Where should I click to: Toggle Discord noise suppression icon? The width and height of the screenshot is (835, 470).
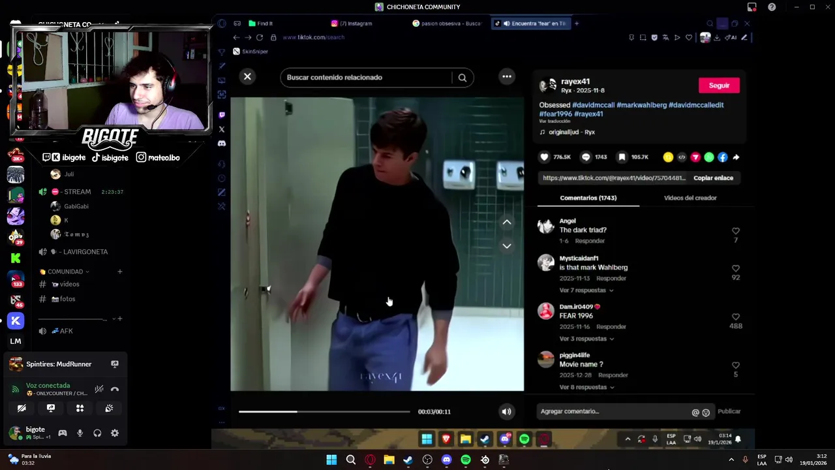[99, 390]
